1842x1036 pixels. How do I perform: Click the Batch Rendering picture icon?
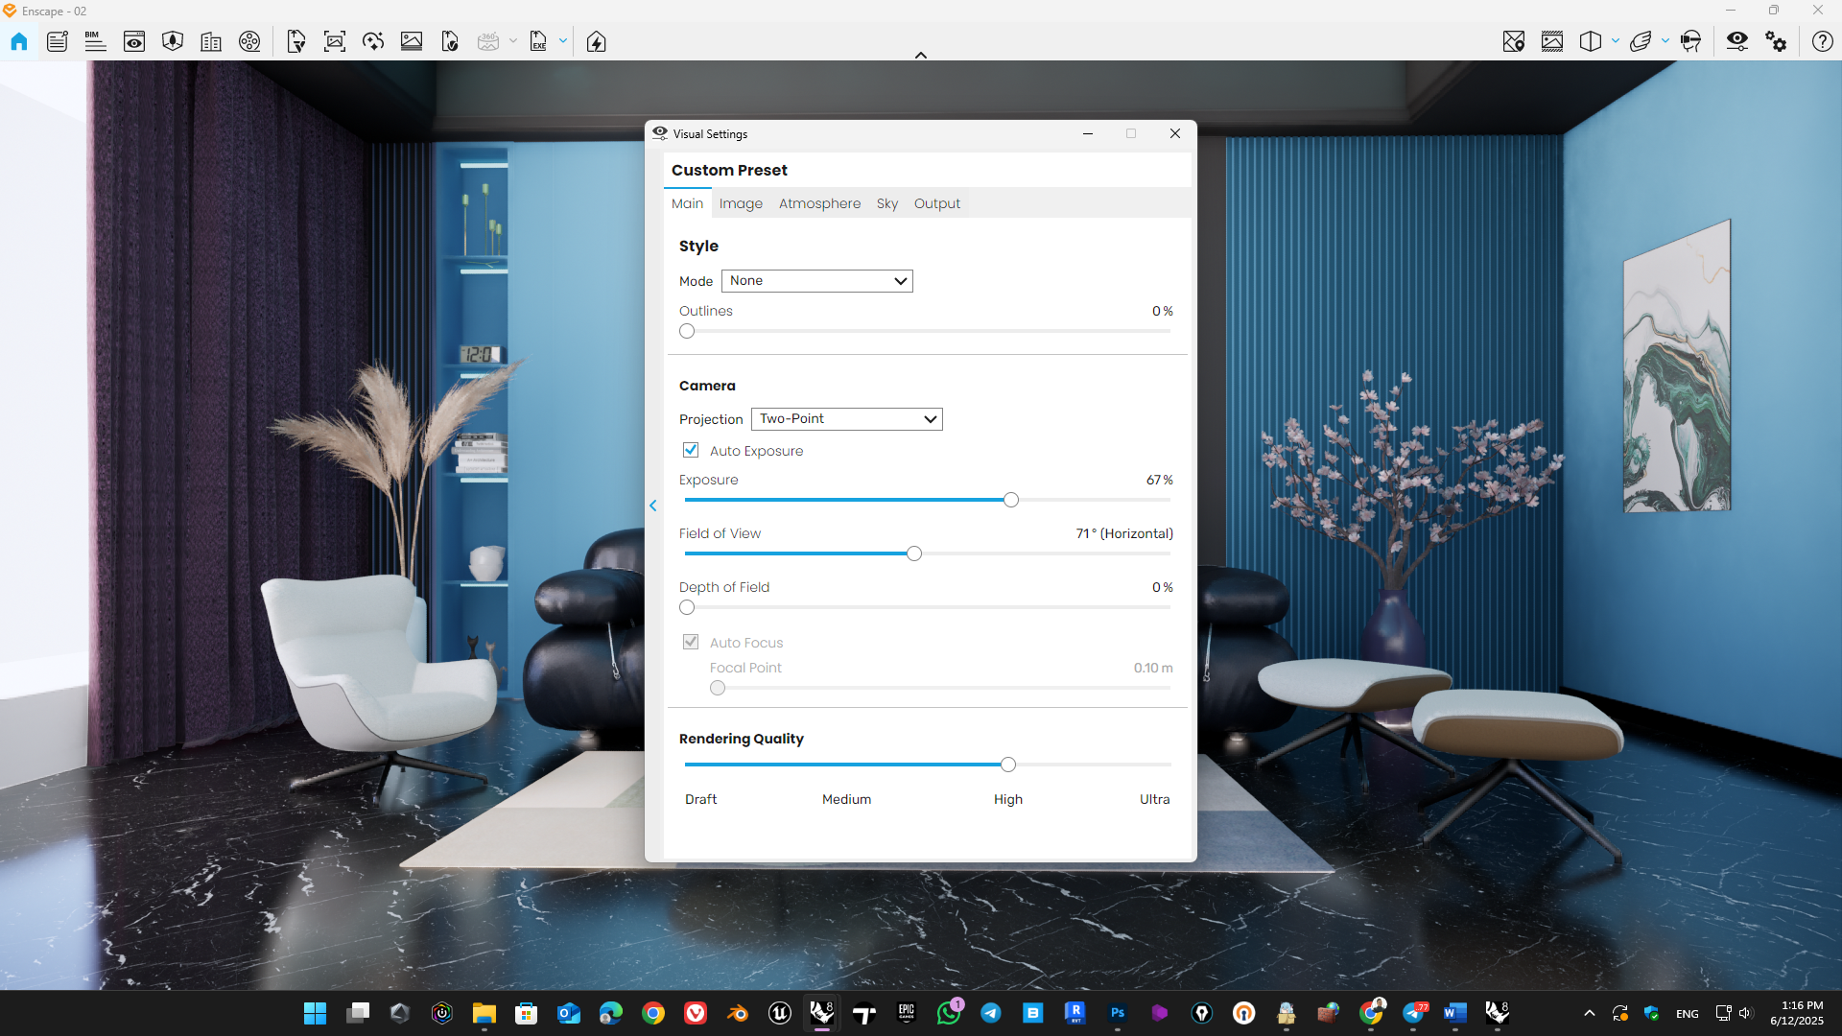pyautogui.click(x=412, y=41)
